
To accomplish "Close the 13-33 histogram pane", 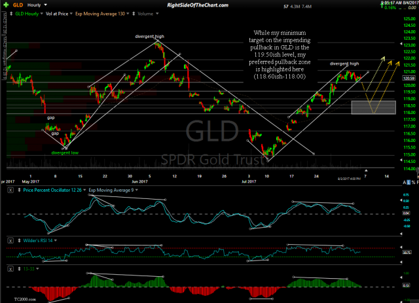I will click(x=10, y=269).
